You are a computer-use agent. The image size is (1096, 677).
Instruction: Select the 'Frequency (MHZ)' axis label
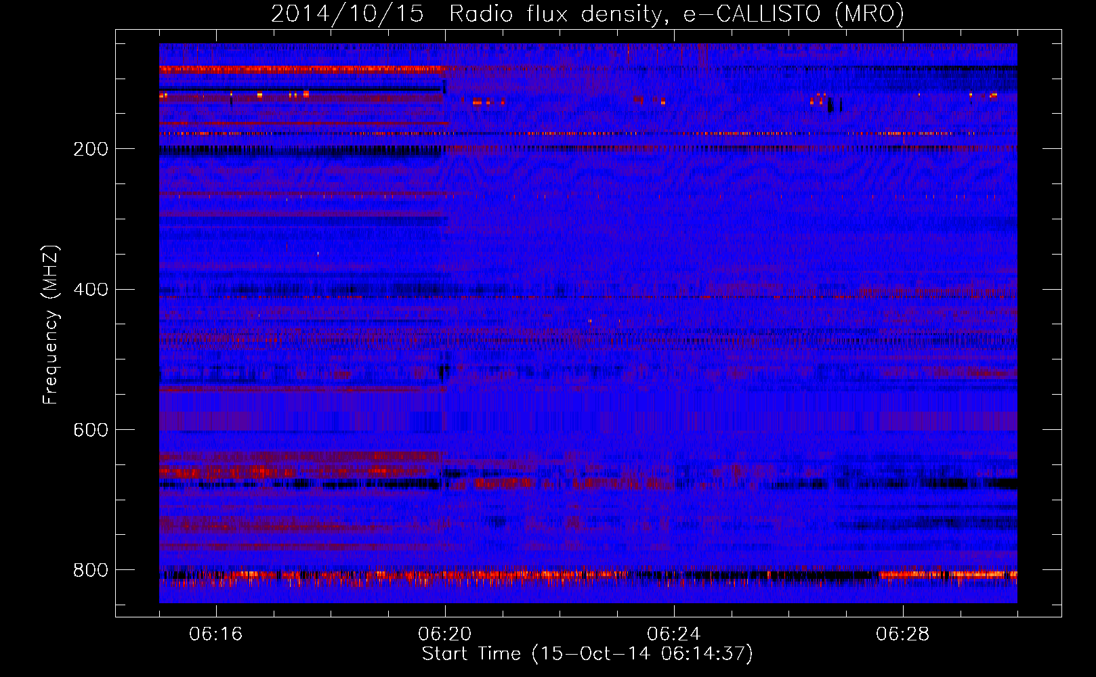click(51, 325)
